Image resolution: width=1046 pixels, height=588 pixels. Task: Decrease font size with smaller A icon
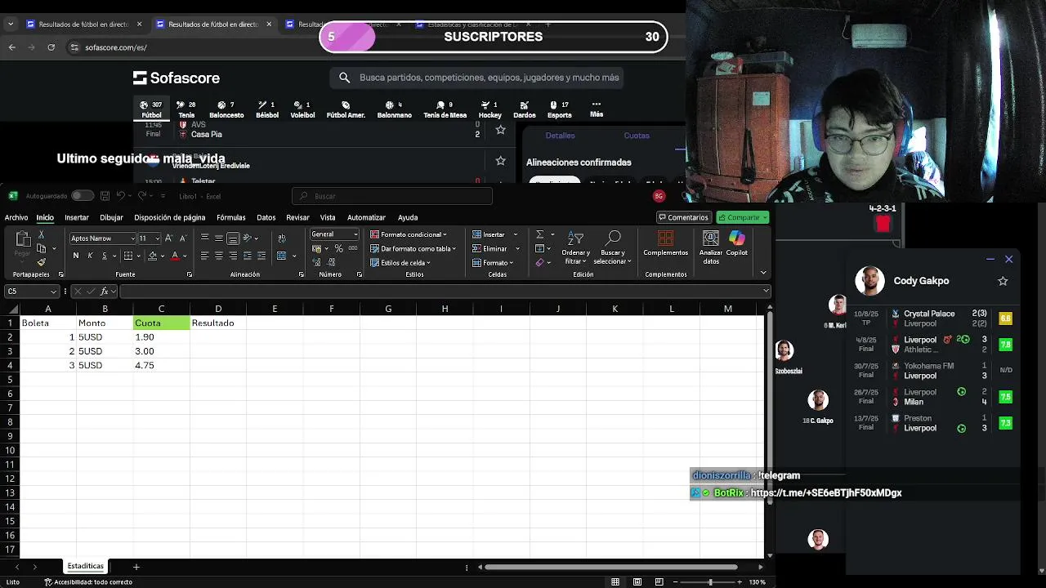click(x=182, y=238)
